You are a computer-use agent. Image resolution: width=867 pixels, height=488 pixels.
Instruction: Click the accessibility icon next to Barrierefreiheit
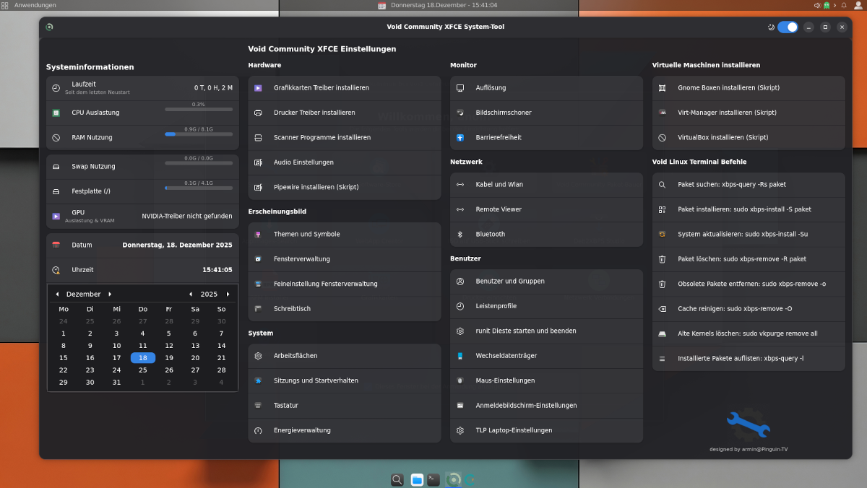pos(460,137)
